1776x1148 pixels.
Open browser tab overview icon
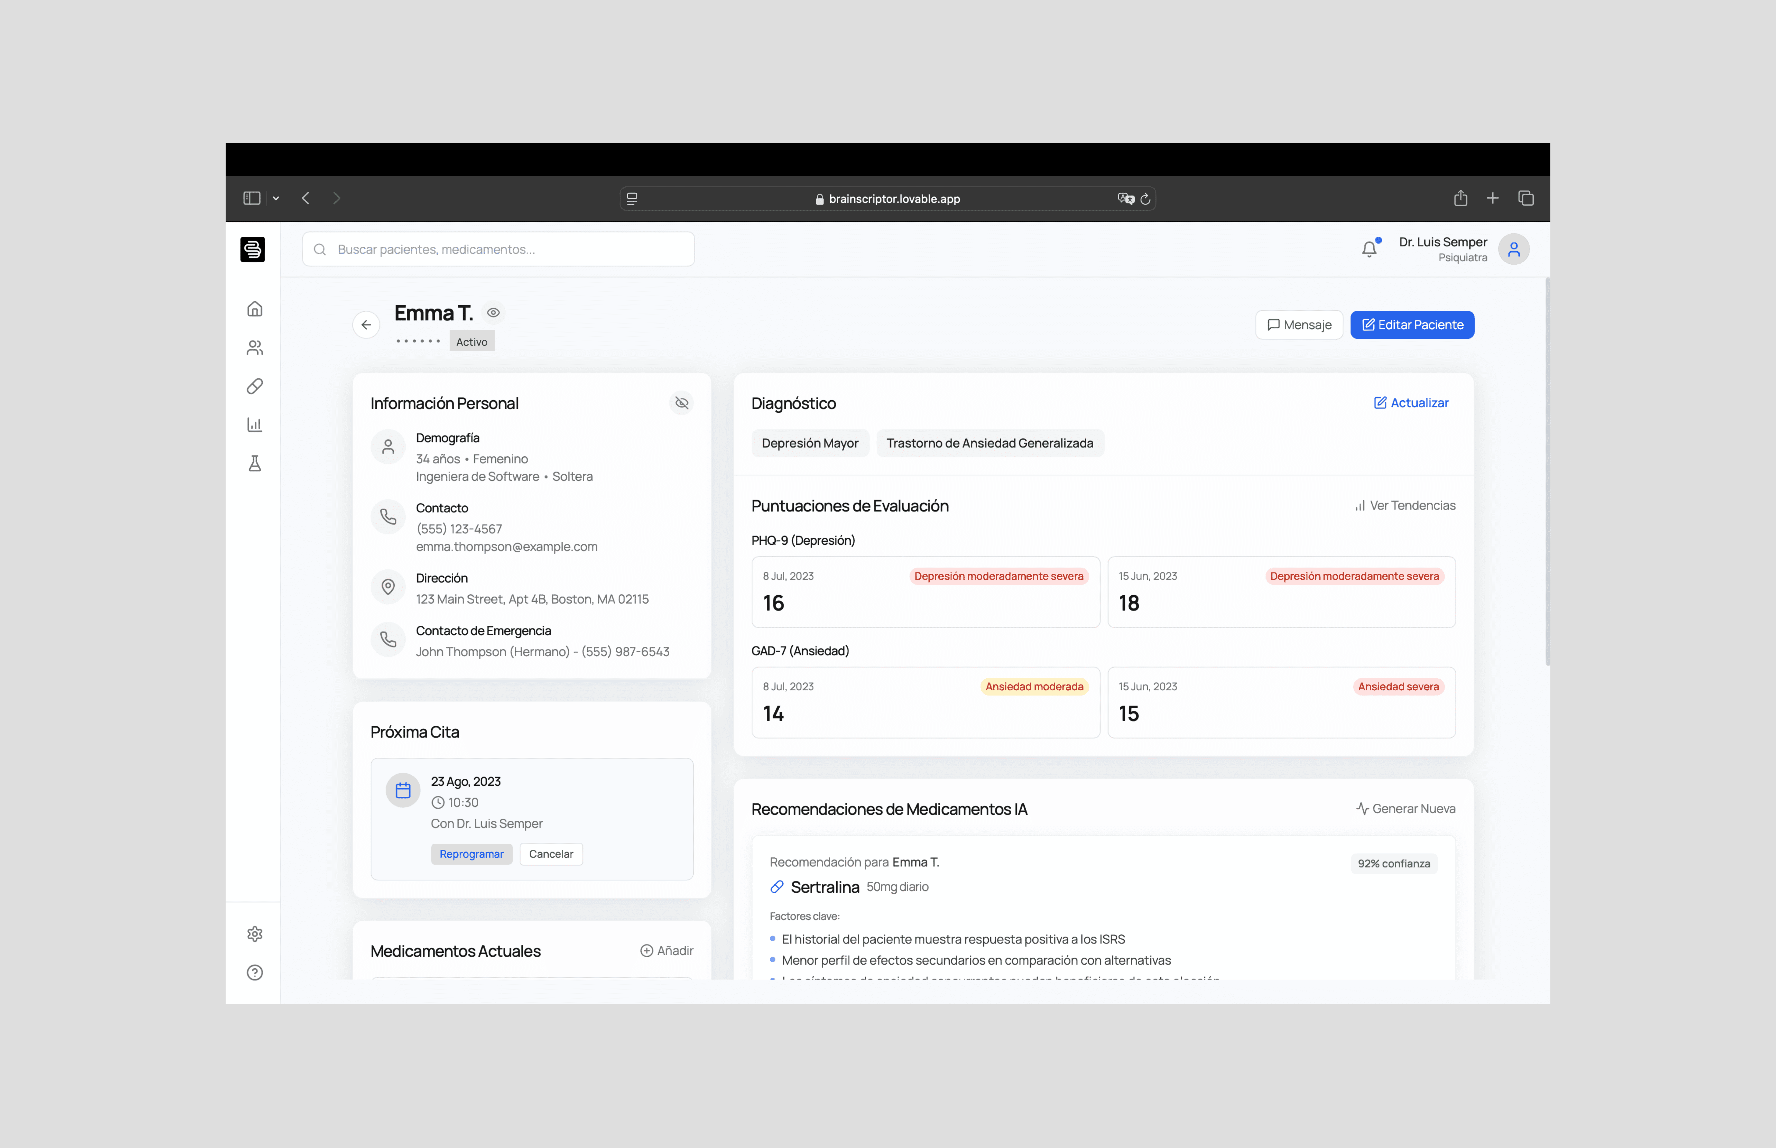pyautogui.click(x=1525, y=198)
